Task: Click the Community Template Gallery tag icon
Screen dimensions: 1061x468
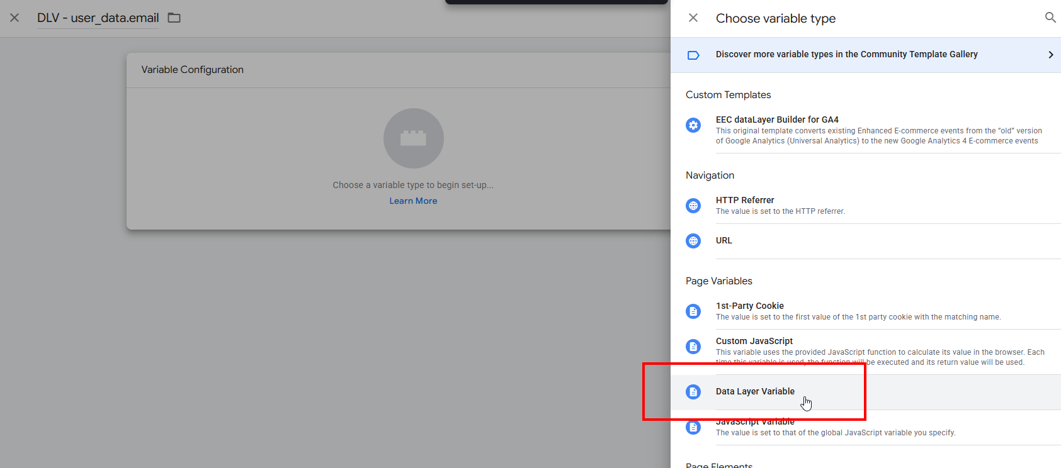Action: pyautogui.click(x=693, y=55)
